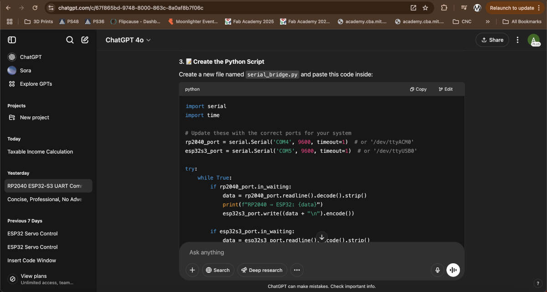The width and height of the screenshot is (547, 292).
Task: Focus the Ask anything message field
Action: pyautogui.click(x=321, y=252)
